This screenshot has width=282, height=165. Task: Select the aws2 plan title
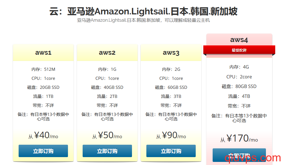click(x=107, y=52)
